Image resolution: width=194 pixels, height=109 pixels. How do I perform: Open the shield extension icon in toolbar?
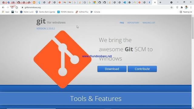click(177, 7)
